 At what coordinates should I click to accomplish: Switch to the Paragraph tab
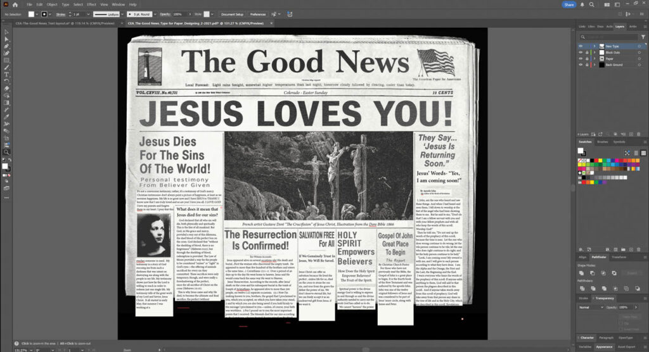(607, 337)
